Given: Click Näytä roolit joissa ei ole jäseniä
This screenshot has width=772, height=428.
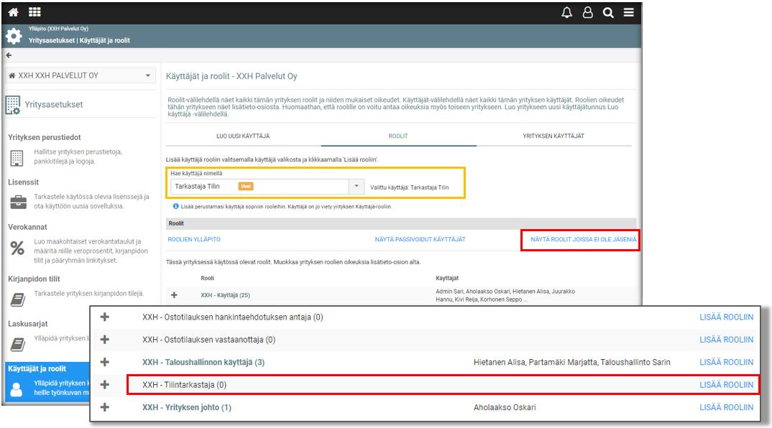Looking at the screenshot, I should tap(583, 239).
